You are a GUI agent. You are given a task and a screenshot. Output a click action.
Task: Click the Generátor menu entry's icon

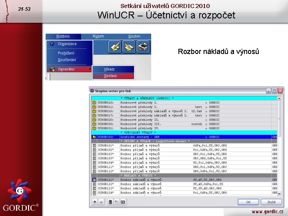(x=52, y=69)
